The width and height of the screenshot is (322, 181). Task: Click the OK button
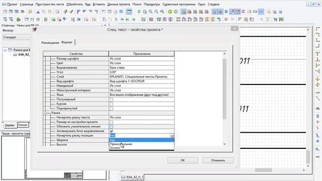pos(183,160)
